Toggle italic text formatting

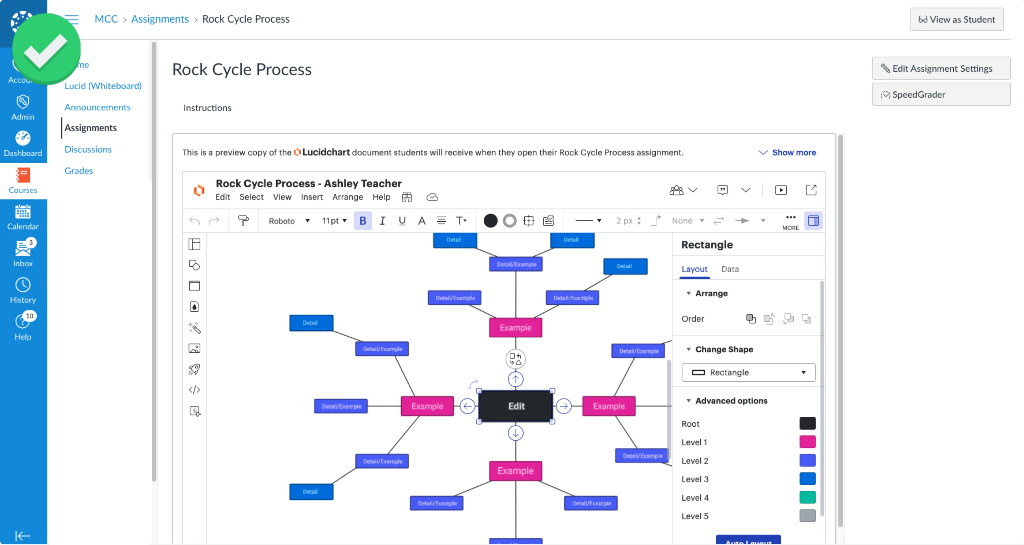pyautogui.click(x=382, y=220)
